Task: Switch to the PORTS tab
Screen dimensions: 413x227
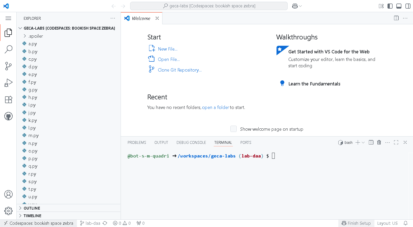Action: [x=246, y=143]
